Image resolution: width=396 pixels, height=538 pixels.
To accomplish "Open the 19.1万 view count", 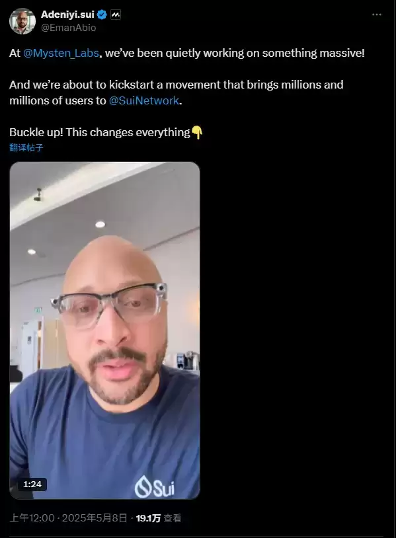I will tap(148, 518).
